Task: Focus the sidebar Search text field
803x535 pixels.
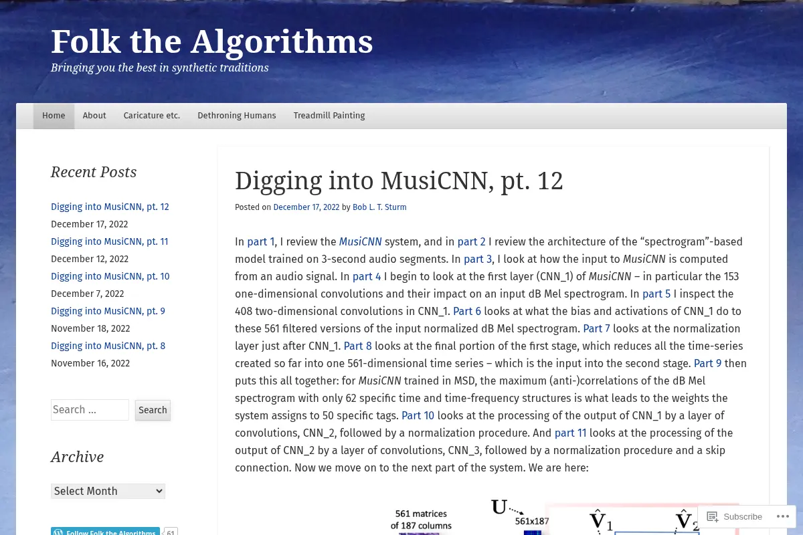Action: point(90,410)
